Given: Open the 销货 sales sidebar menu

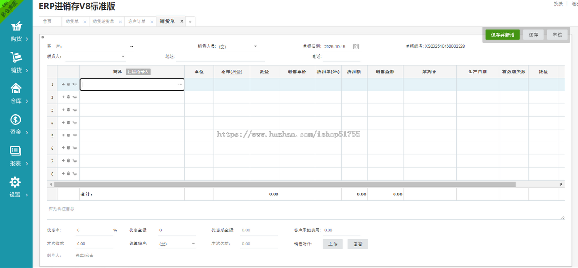Looking at the screenshot, I should pos(16,63).
